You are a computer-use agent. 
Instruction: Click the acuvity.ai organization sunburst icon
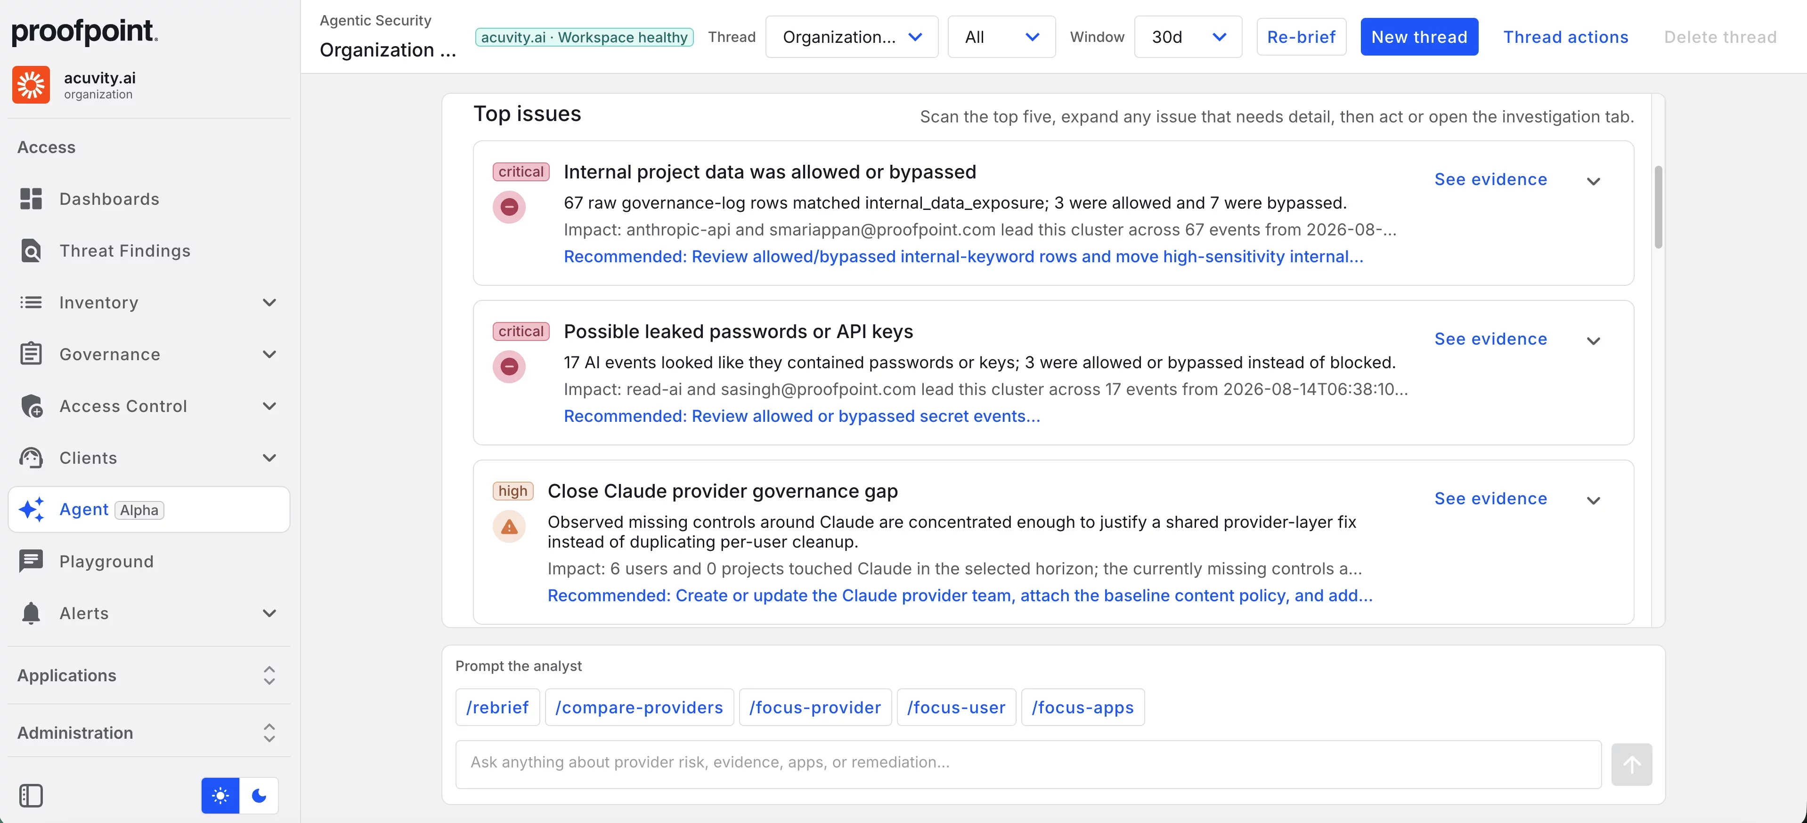31,85
